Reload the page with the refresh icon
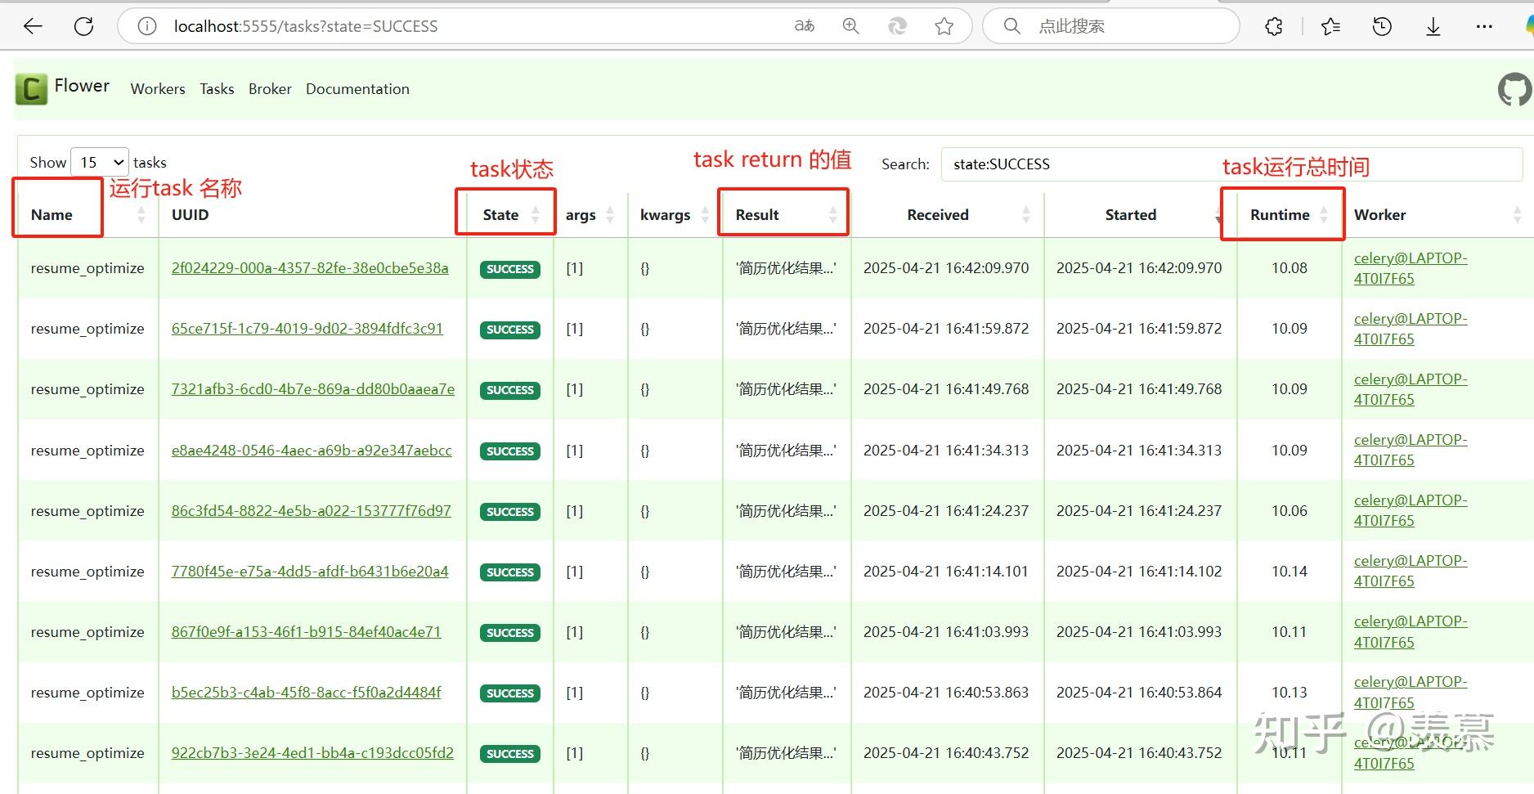This screenshot has width=1534, height=794. [83, 25]
